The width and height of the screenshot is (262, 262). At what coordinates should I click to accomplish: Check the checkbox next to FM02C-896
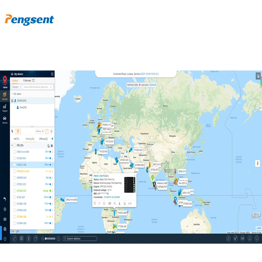tap(15, 165)
